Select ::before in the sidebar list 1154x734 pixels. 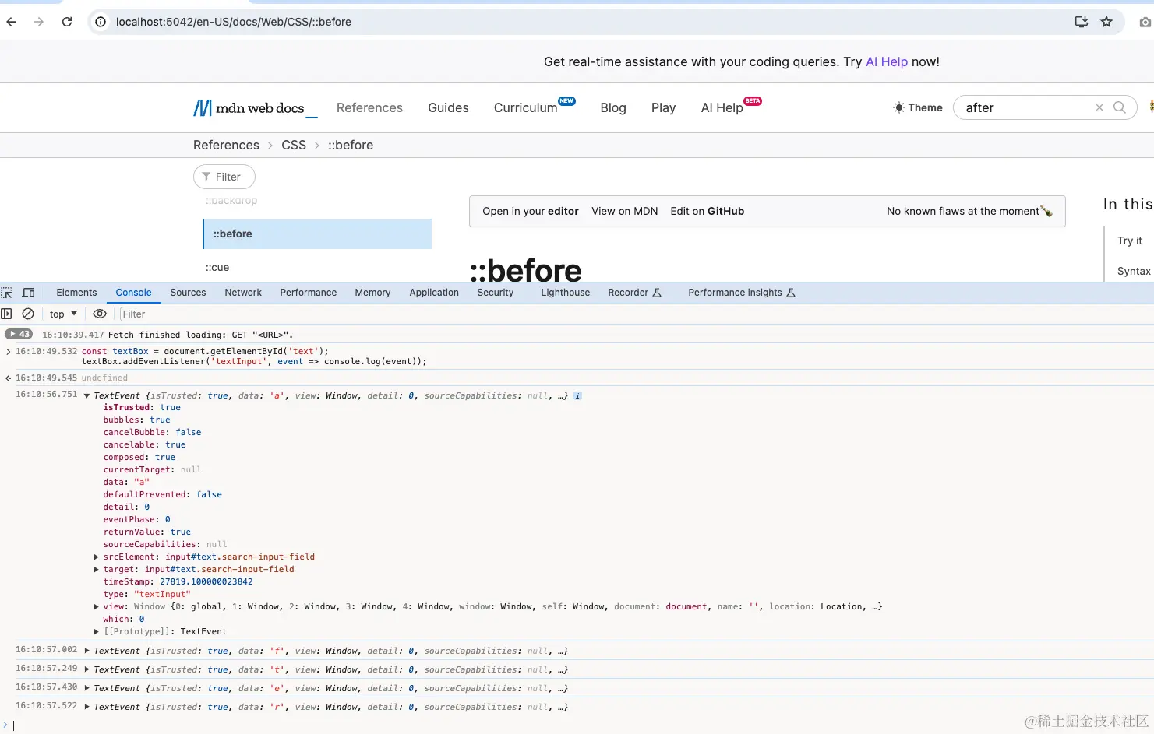(317, 234)
